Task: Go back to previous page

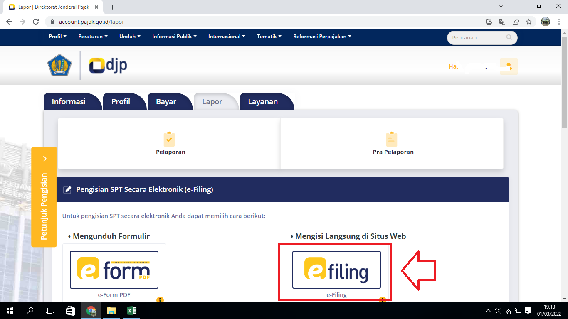Action: coord(9,22)
